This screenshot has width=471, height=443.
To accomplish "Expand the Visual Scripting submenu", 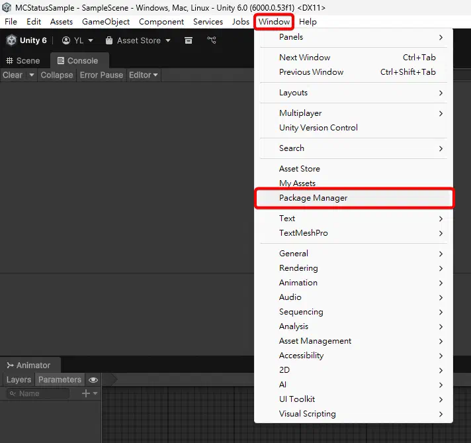I will point(353,414).
